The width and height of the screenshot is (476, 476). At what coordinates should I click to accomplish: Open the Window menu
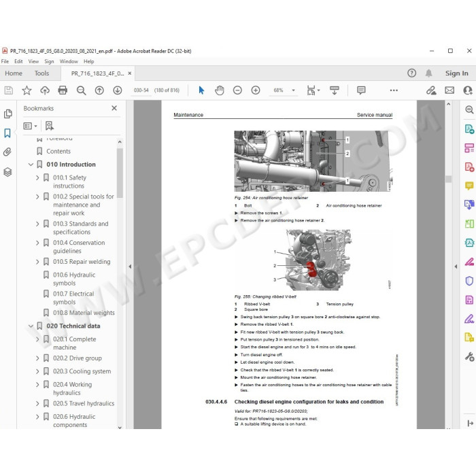click(69, 61)
